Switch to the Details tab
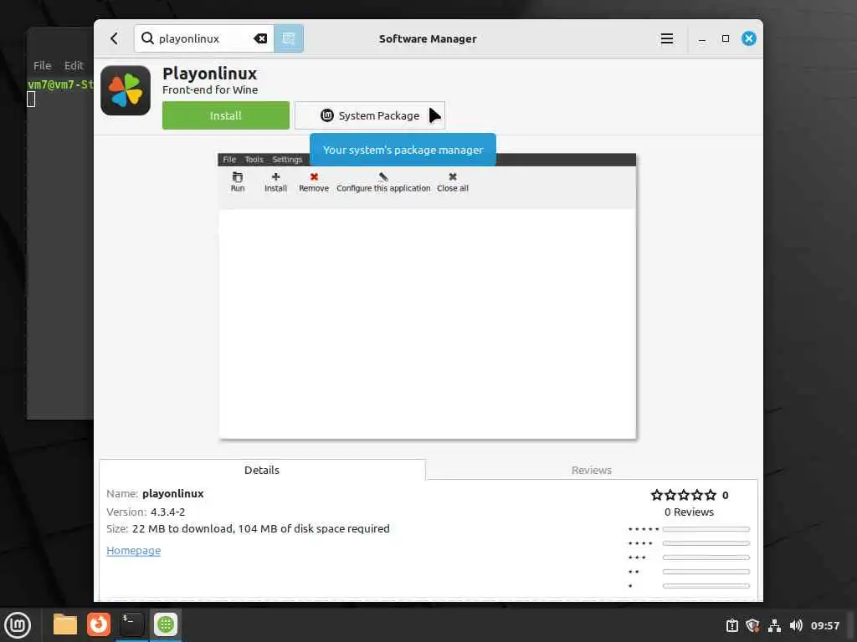 pos(262,470)
